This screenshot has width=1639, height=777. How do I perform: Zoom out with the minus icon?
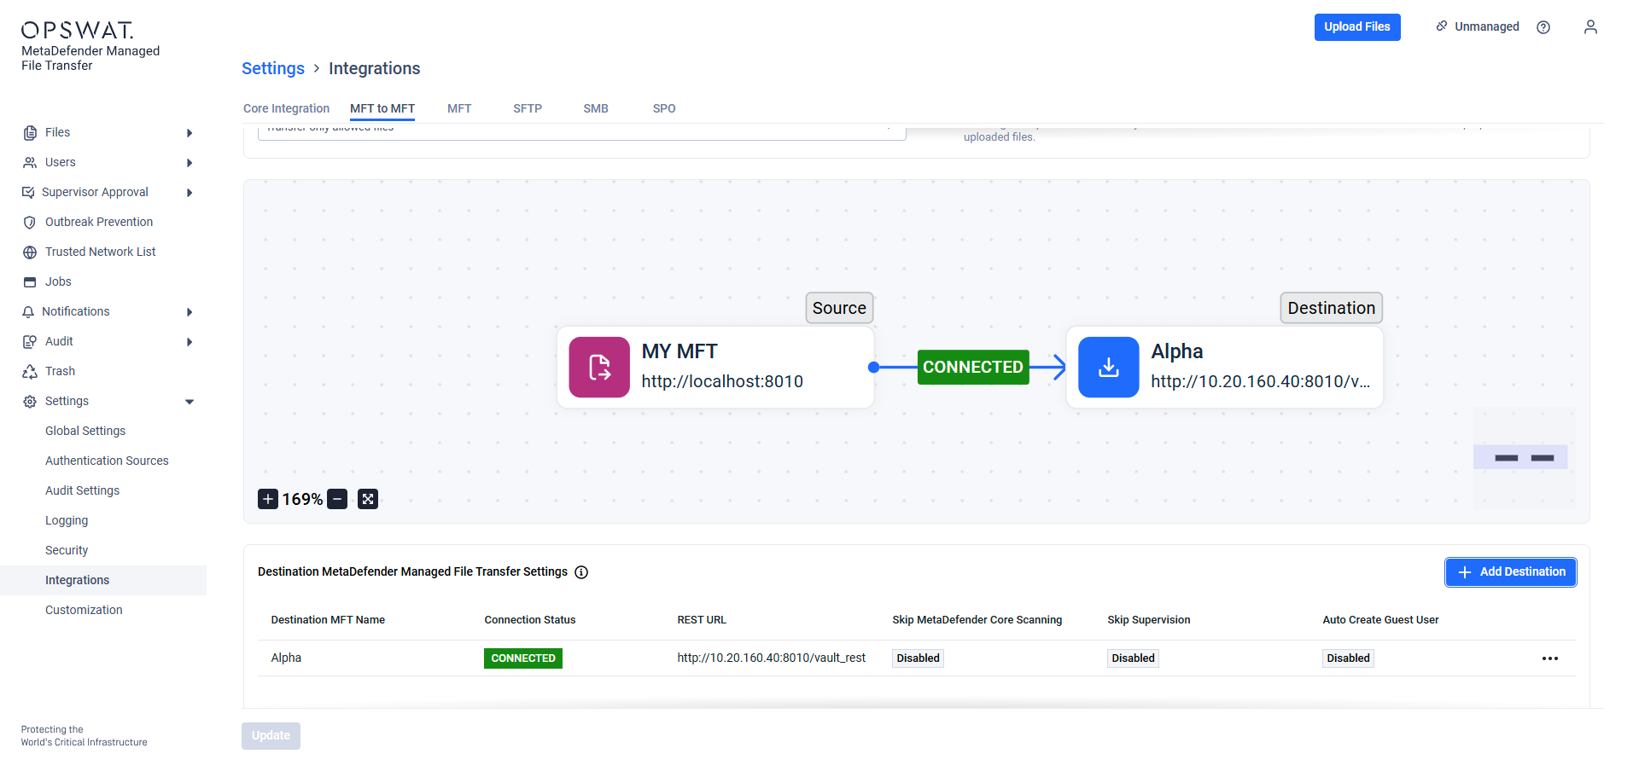tap(338, 499)
